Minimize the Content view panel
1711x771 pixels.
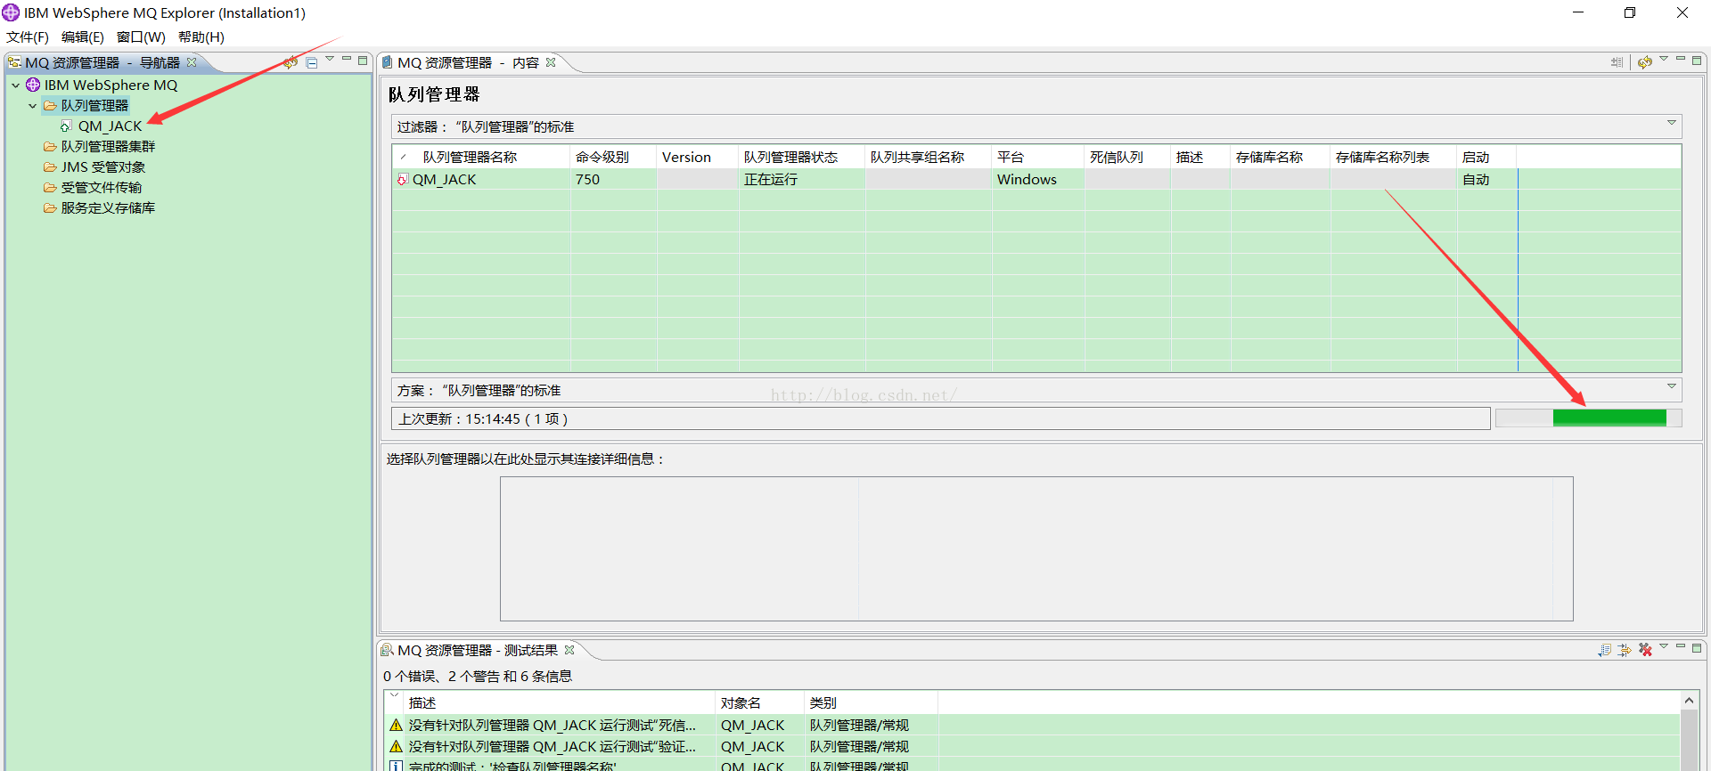[1681, 59]
